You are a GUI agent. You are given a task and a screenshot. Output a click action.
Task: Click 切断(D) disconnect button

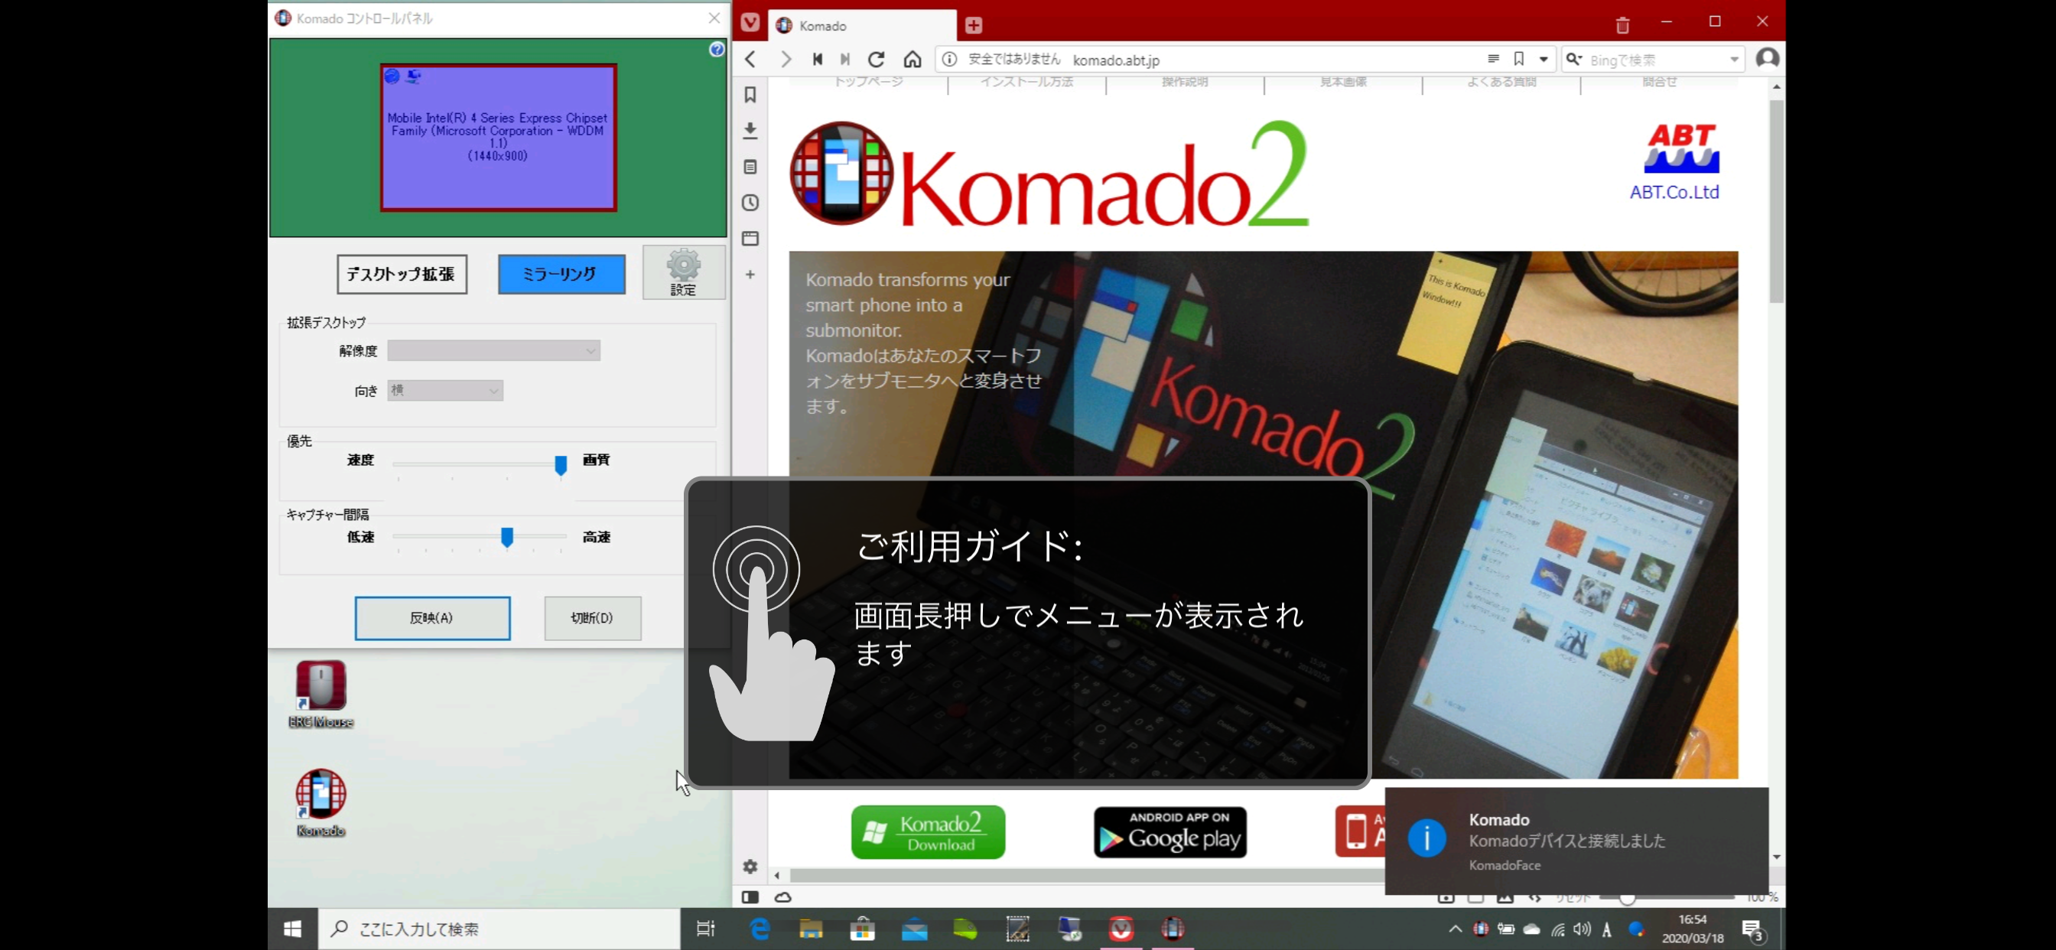592,618
